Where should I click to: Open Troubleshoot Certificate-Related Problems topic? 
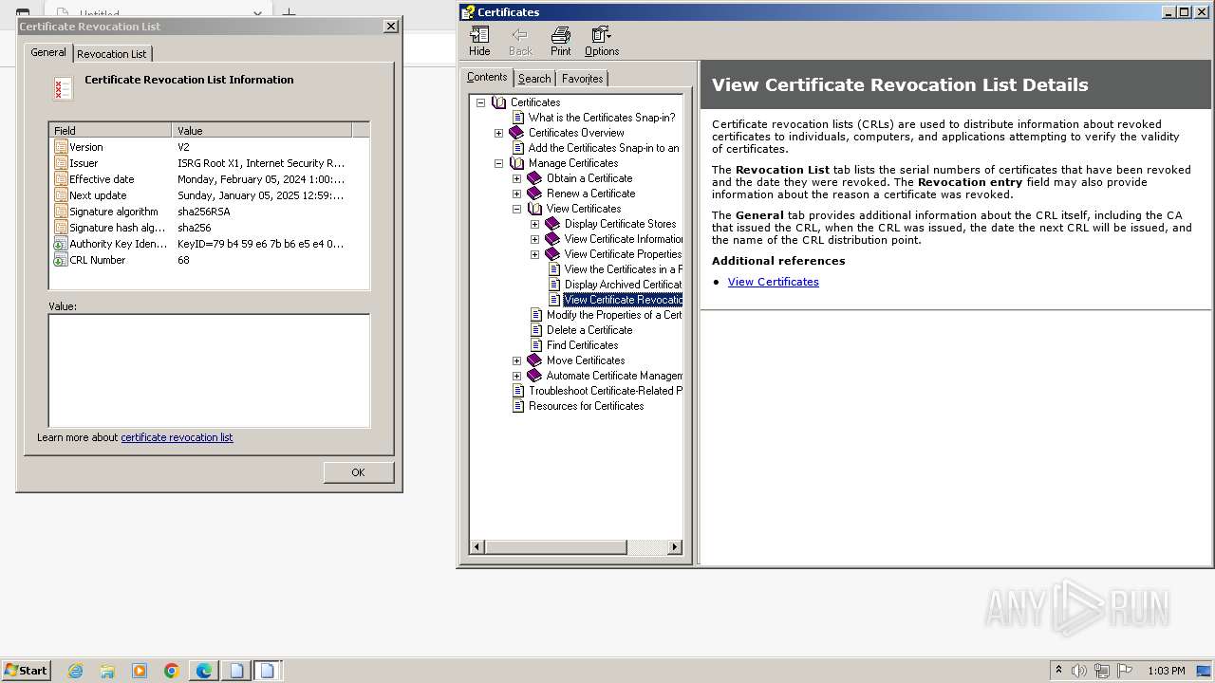[x=606, y=391]
